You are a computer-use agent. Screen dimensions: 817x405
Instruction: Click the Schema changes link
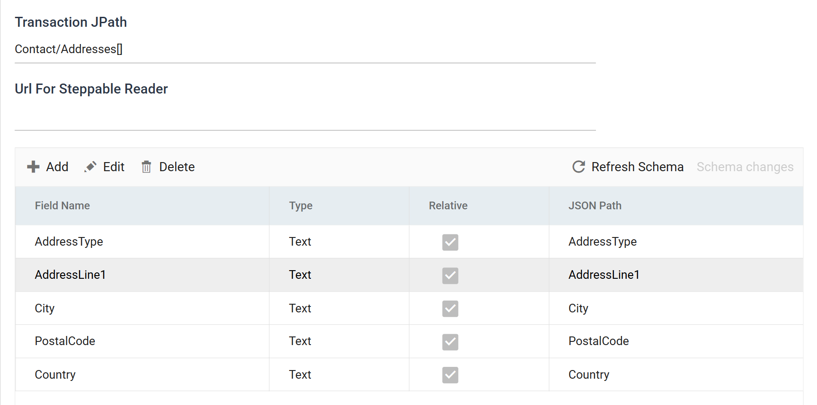[x=745, y=167]
